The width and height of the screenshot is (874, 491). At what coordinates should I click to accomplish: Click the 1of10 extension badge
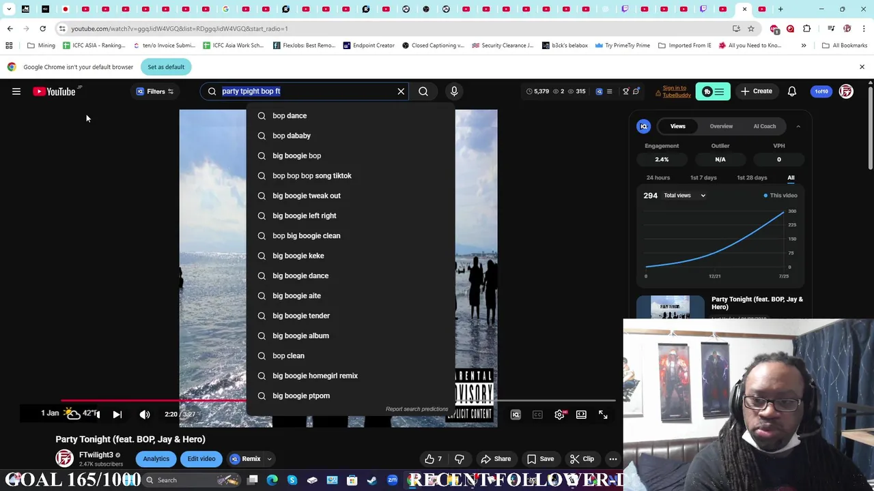[x=821, y=91]
